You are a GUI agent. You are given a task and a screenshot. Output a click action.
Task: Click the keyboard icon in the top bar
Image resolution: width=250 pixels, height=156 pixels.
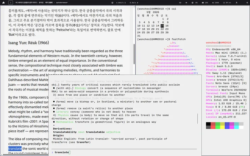[180, 3]
